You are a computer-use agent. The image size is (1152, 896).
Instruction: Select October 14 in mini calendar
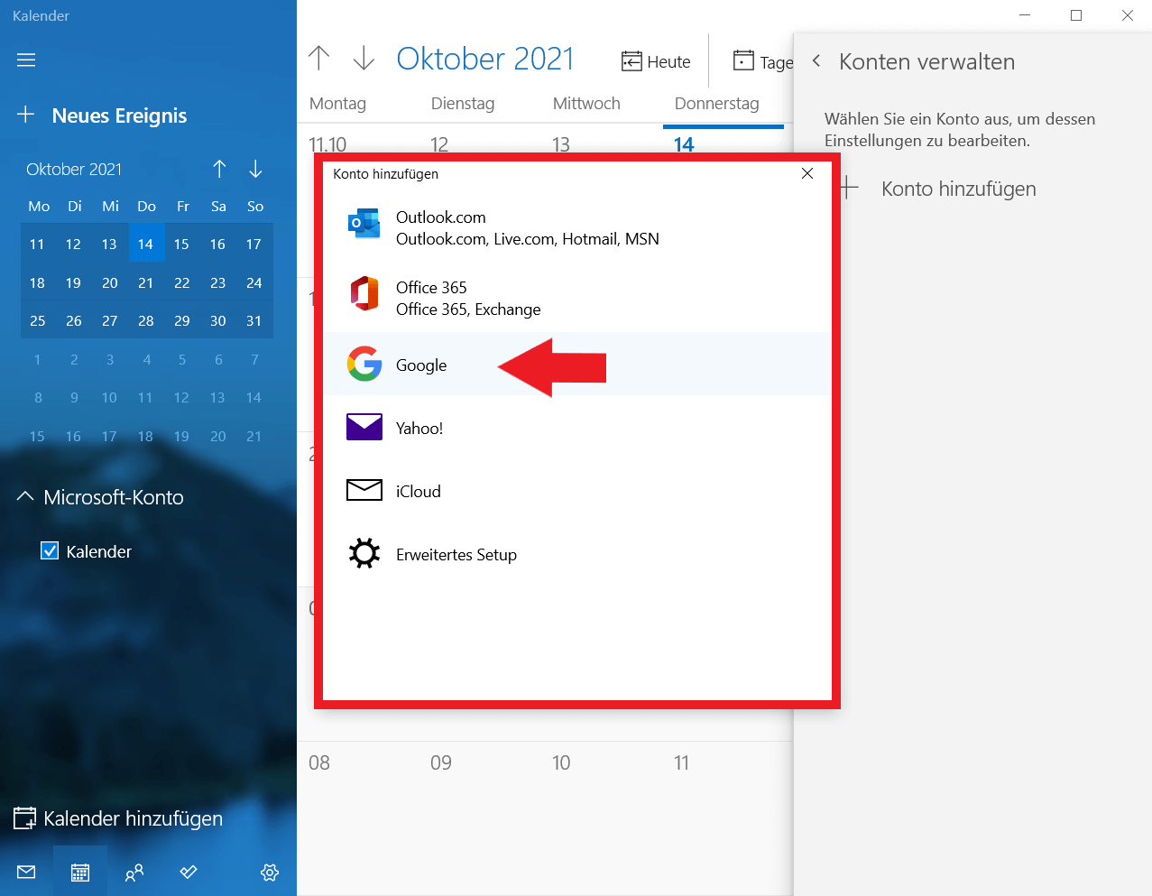(146, 244)
